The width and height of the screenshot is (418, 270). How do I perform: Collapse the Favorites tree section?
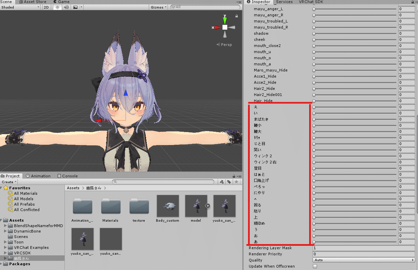[2, 188]
